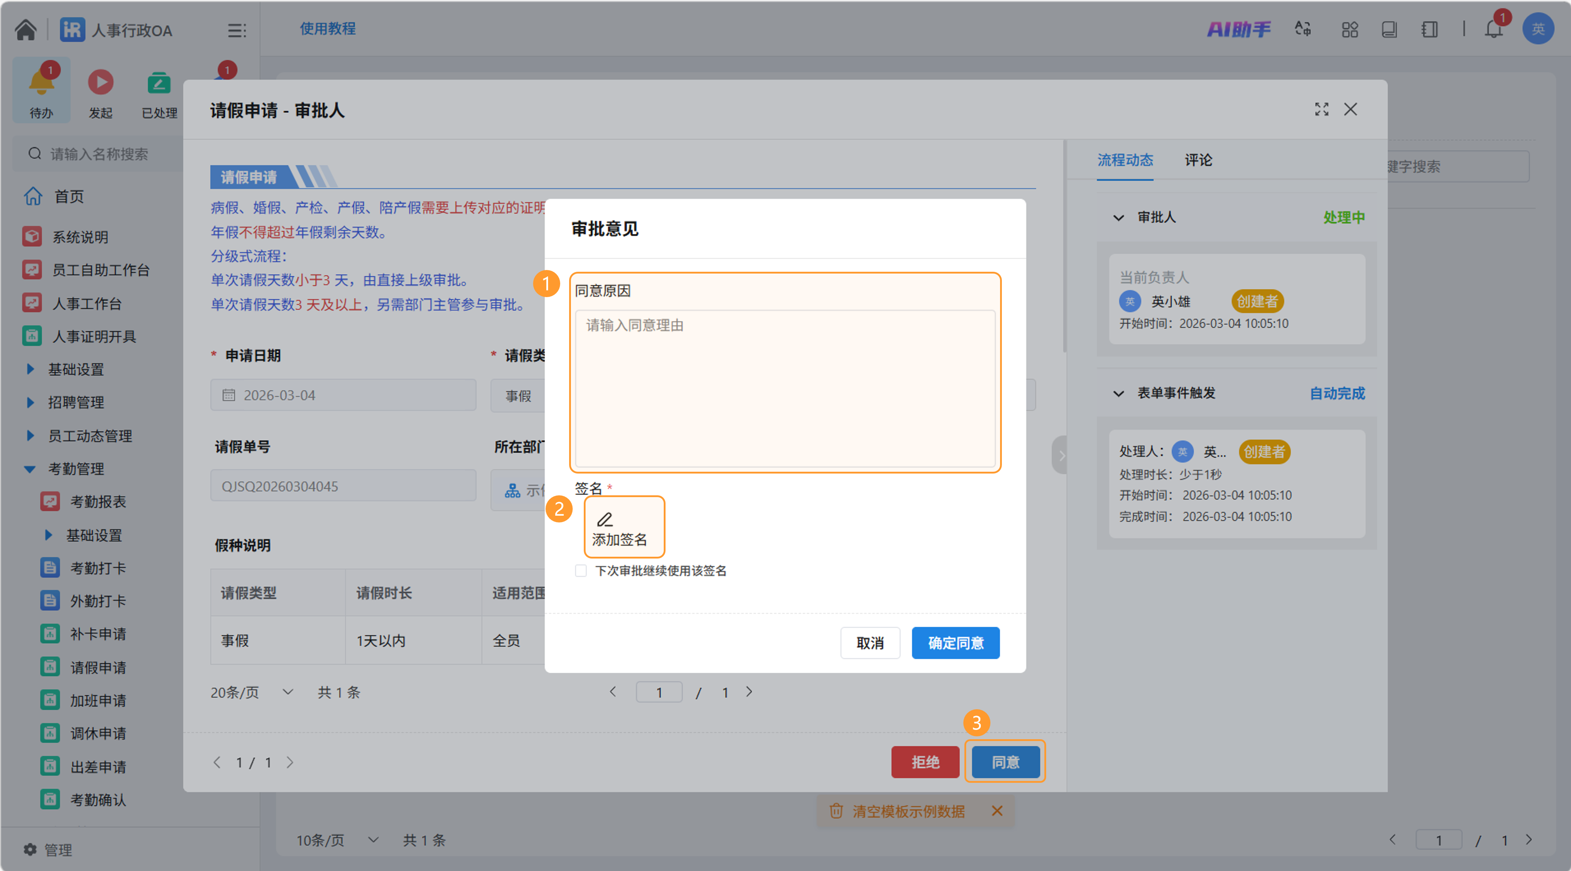Collapse the 审批人 flow section chevron

click(1119, 218)
